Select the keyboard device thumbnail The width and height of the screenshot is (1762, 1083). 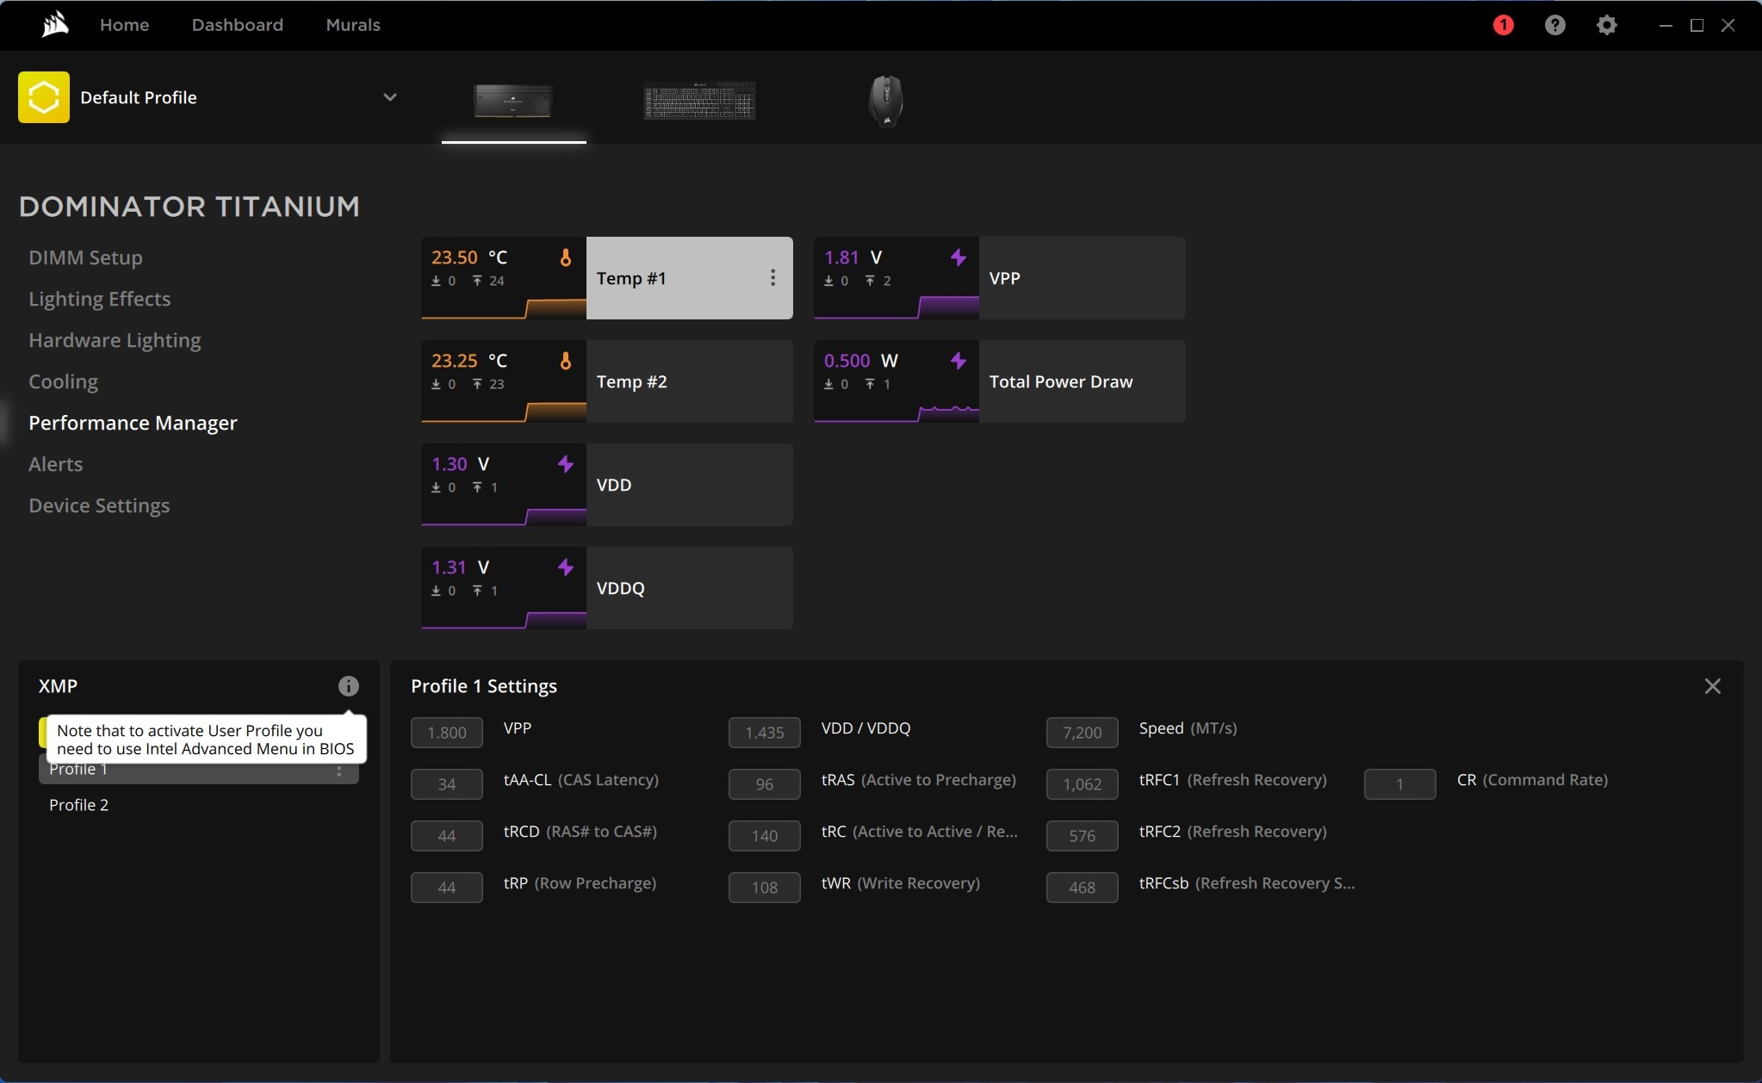point(699,101)
